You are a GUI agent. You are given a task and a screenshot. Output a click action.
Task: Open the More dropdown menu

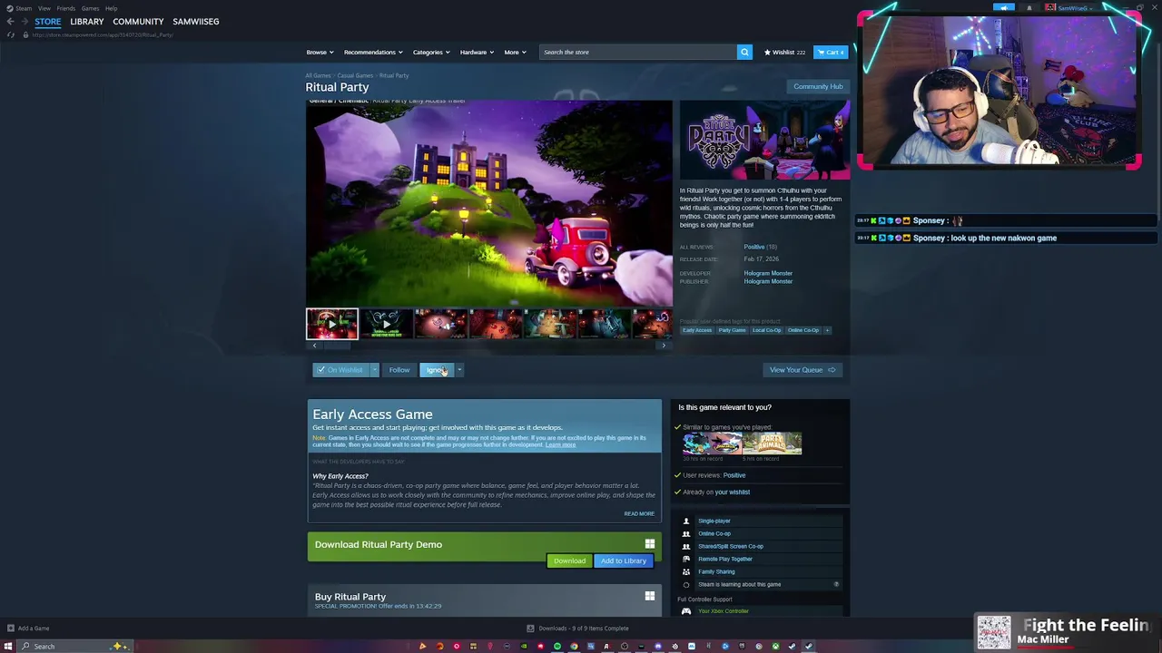pos(515,52)
